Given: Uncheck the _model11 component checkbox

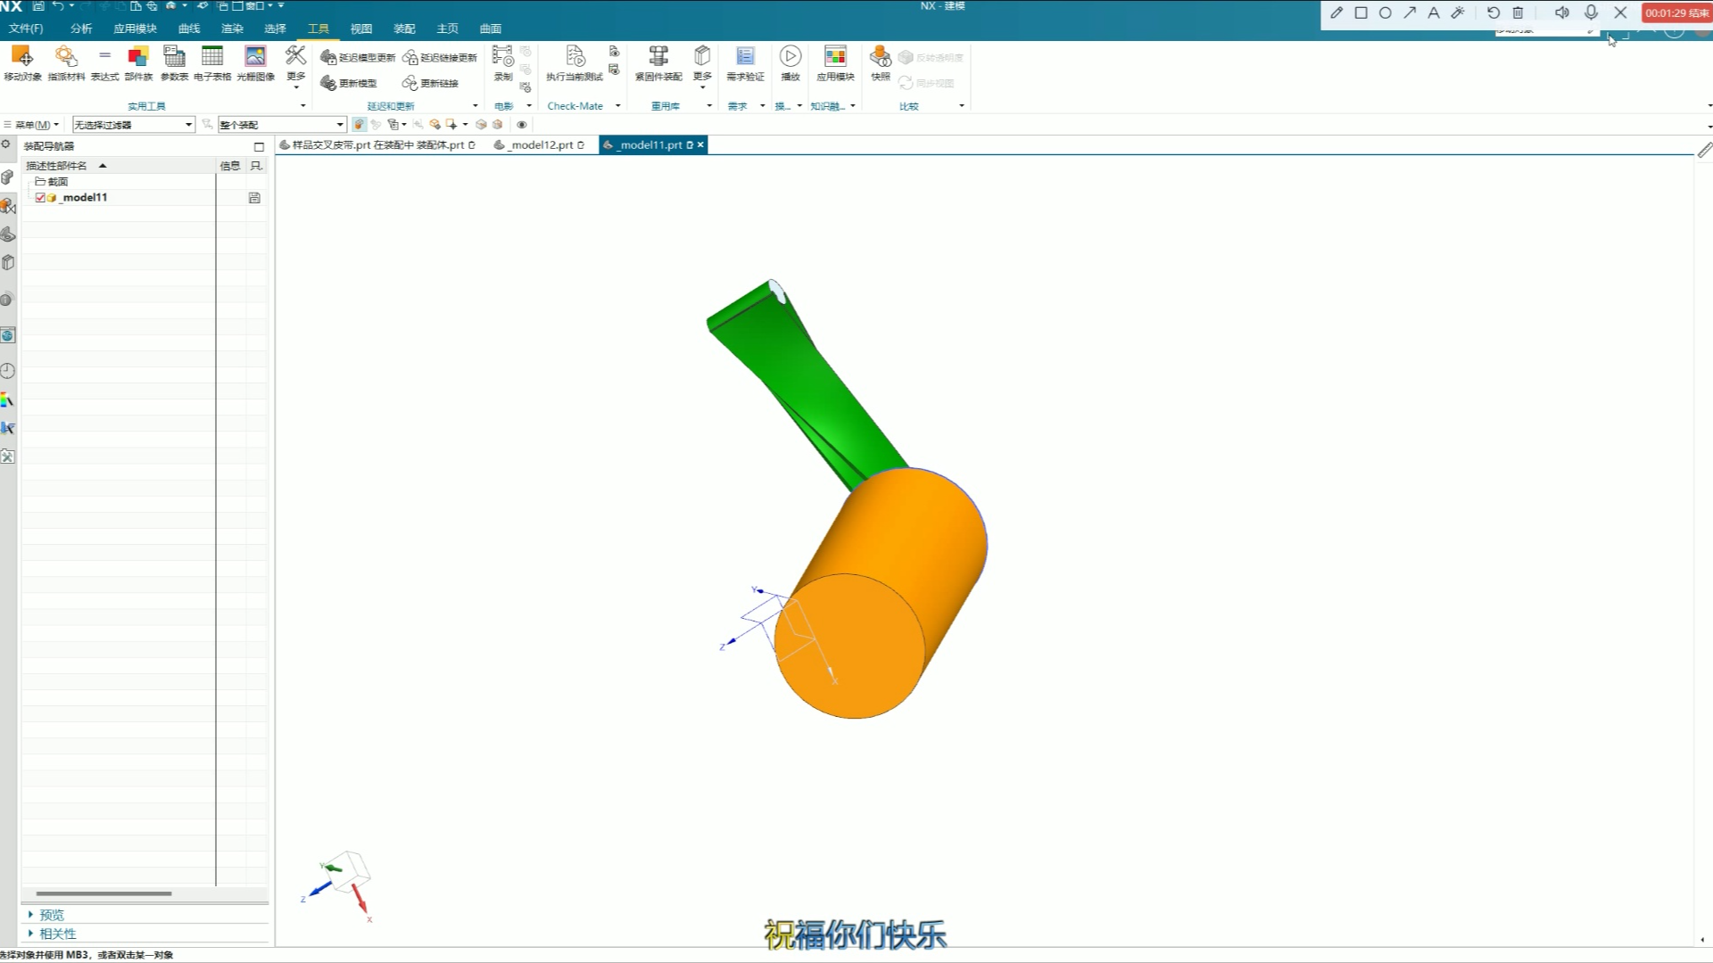Looking at the screenshot, I should [x=40, y=198].
